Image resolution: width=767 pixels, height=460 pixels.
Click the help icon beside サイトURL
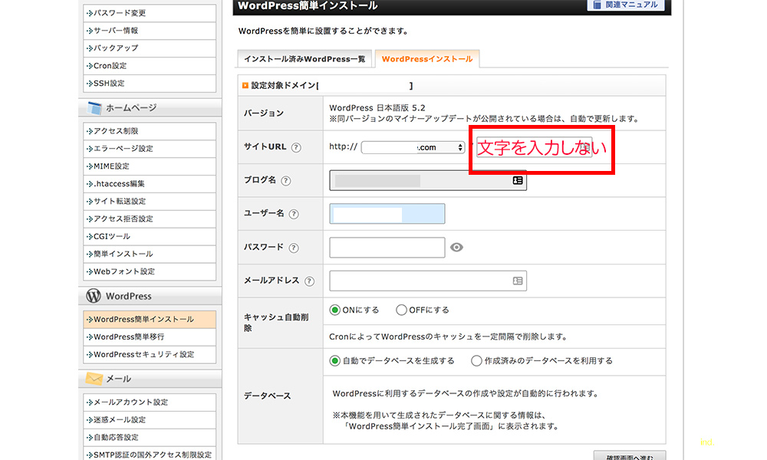tap(296, 147)
